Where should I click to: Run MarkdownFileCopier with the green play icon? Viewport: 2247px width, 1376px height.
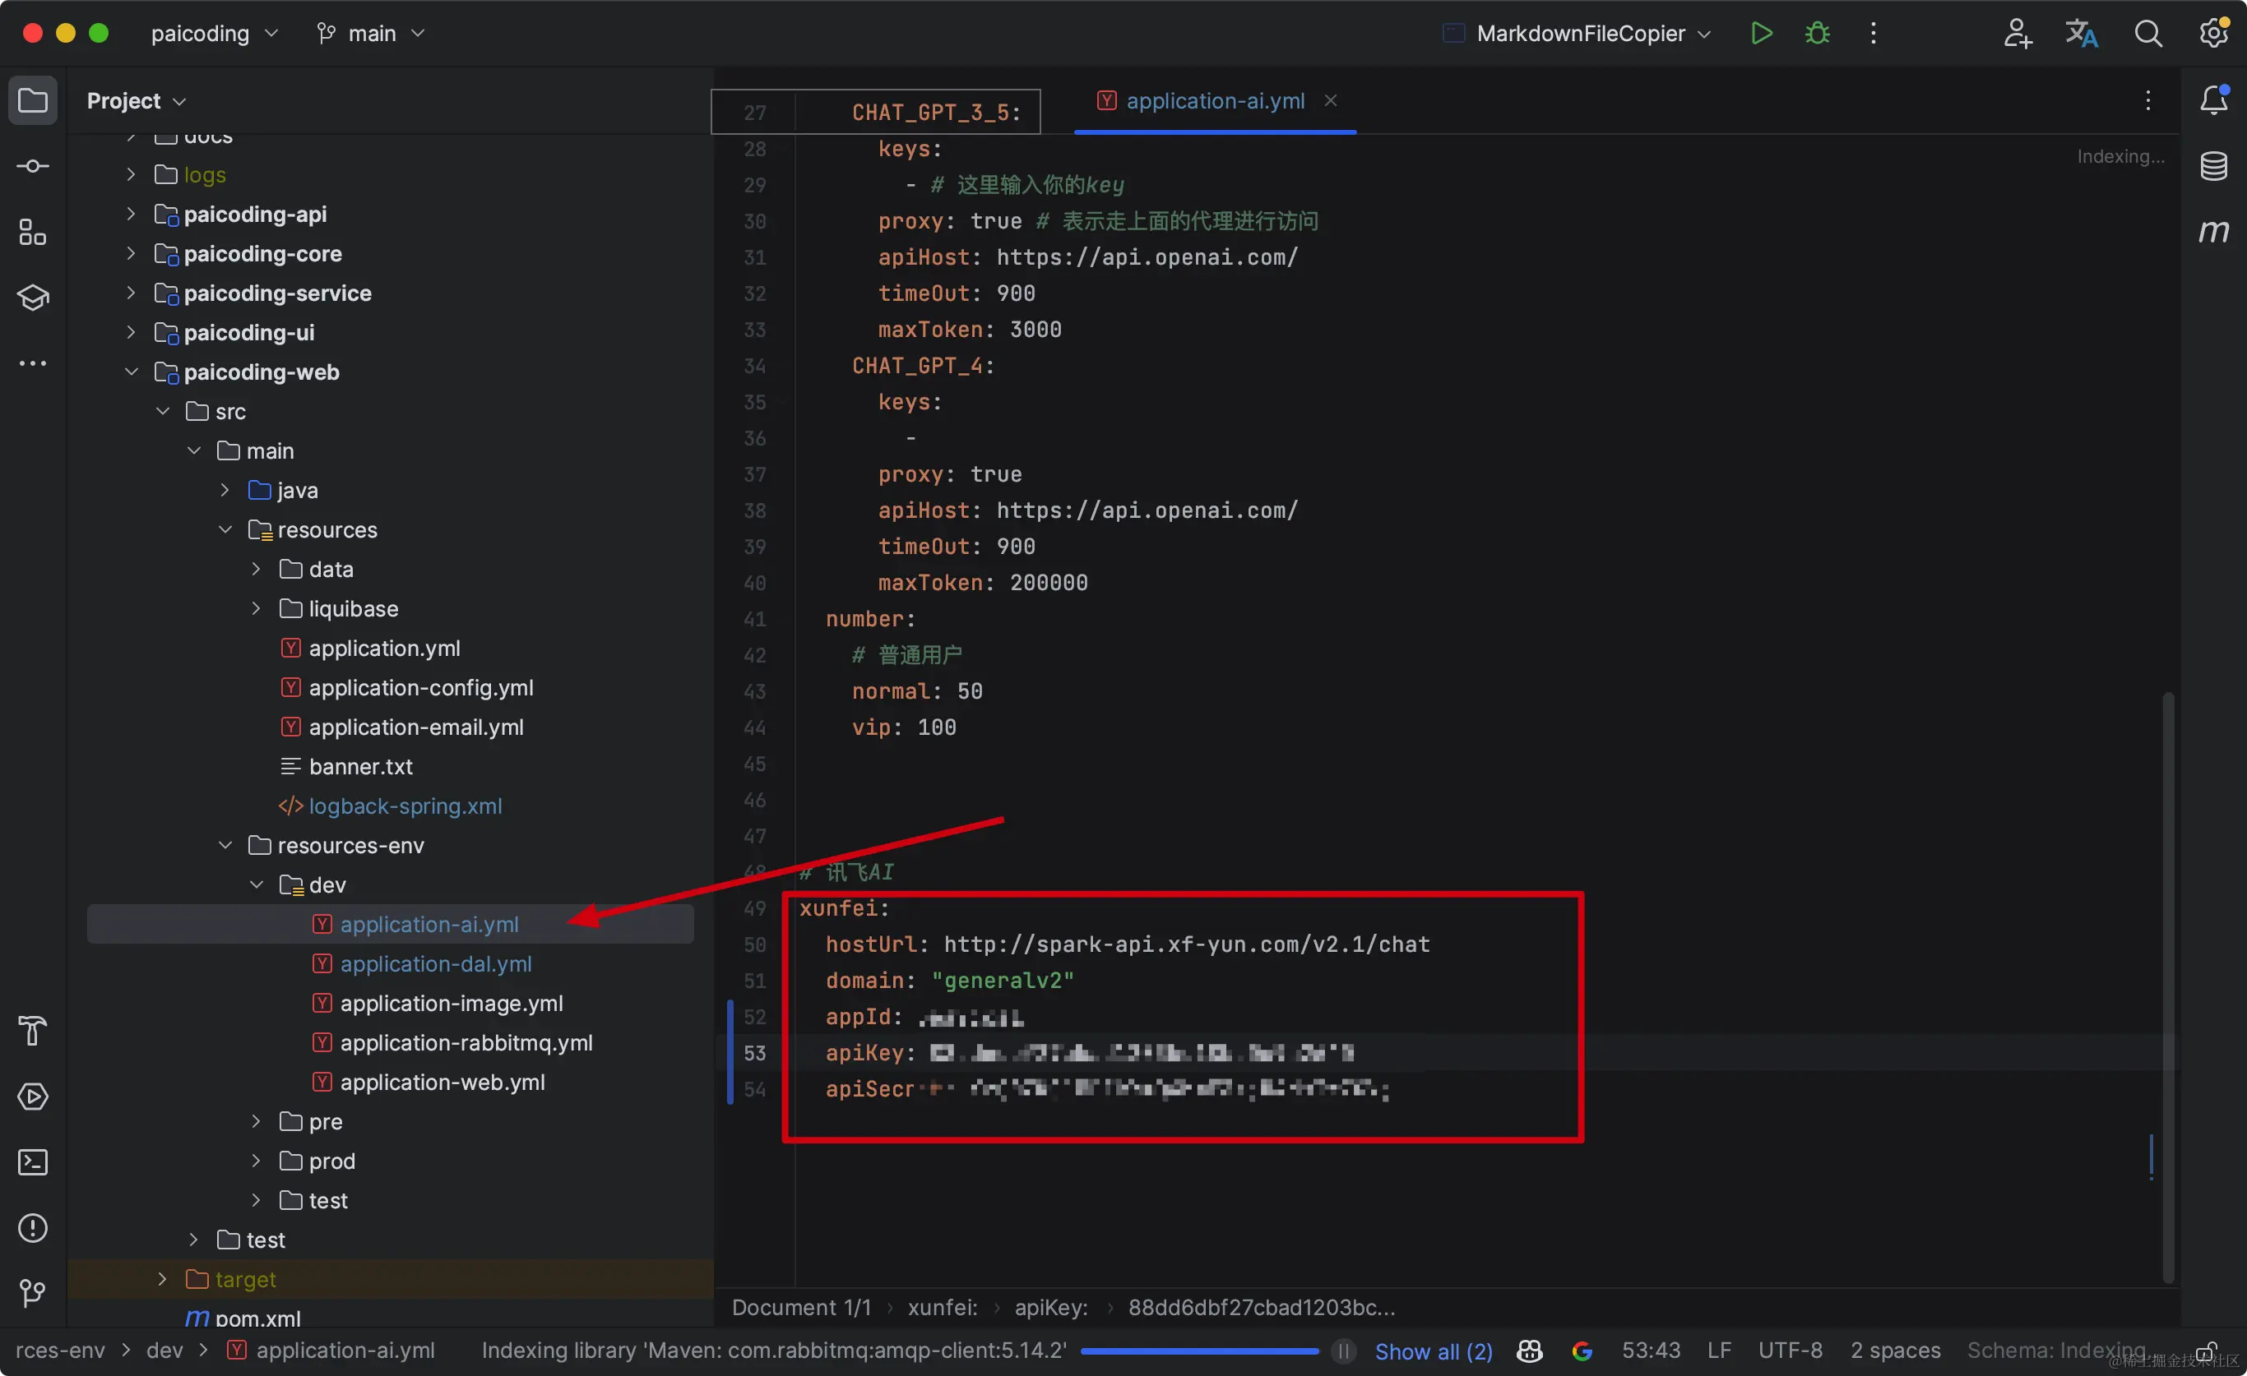(x=1761, y=34)
